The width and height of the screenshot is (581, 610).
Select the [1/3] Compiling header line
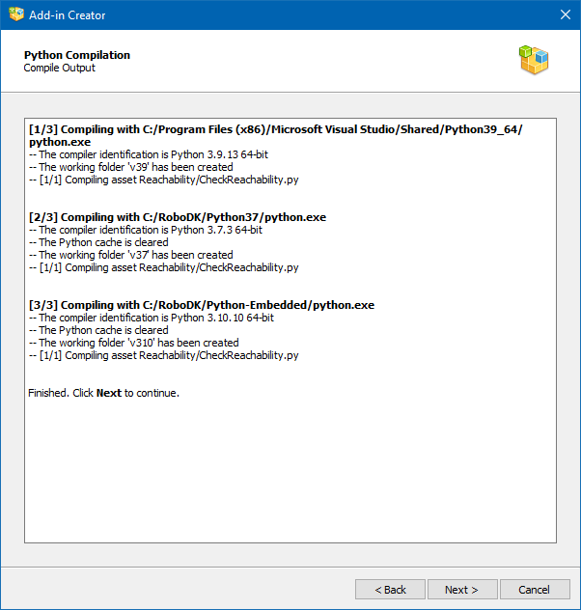[x=276, y=128]
